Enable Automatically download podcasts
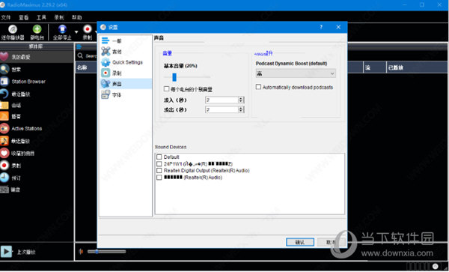Screen dimensions: 449x272 [x=258, y=87]
